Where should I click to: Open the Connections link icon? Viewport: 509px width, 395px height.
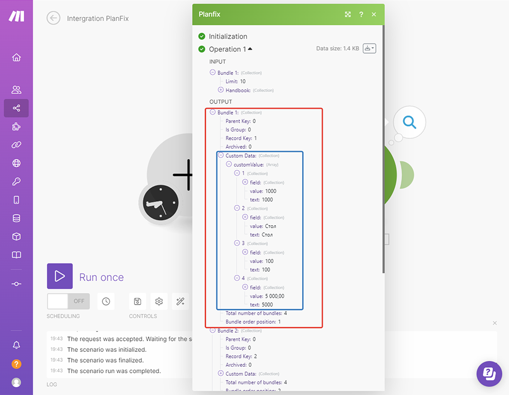pyautogui.click(x=16, y=144)
